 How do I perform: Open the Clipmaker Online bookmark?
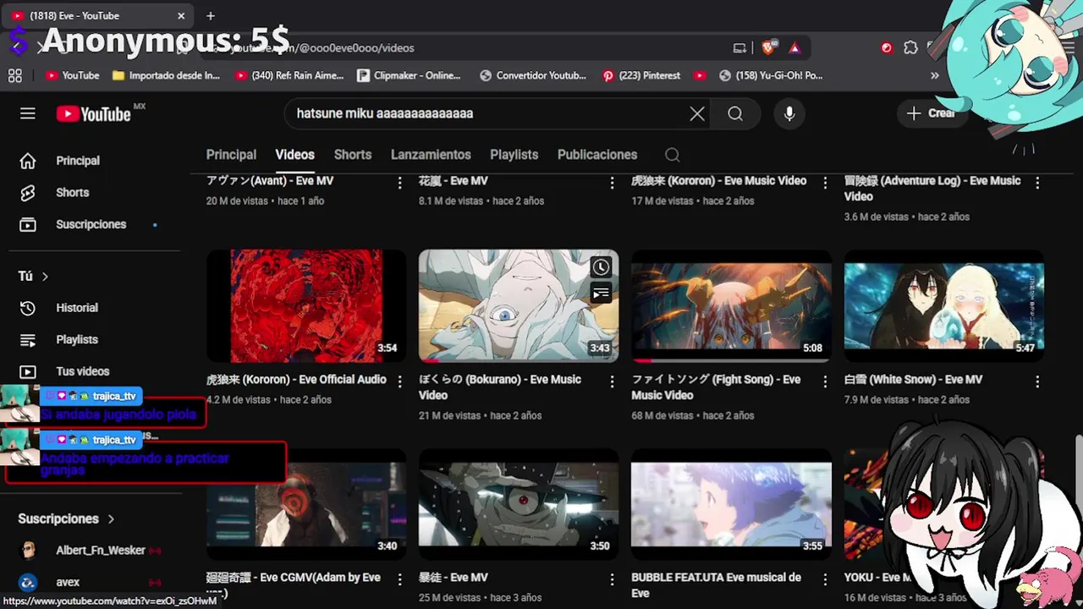(x=410, y=75)
